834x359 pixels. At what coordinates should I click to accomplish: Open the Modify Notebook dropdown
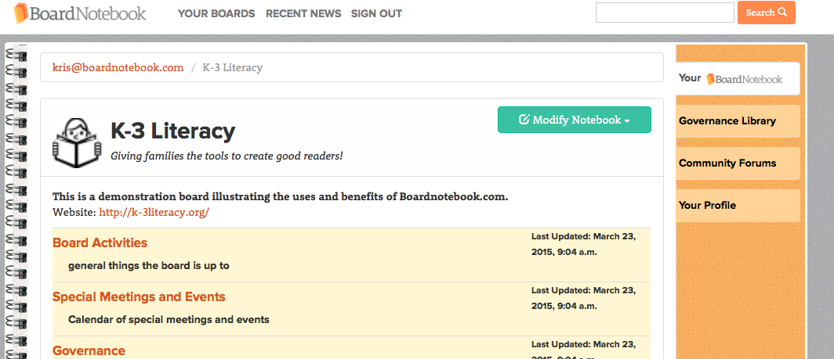(574, 120)
